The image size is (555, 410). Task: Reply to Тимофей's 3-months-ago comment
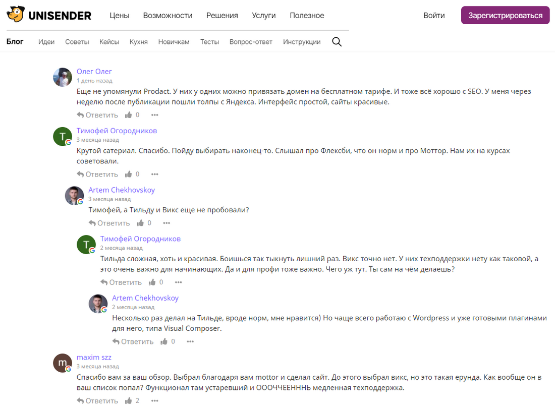[97, 174]
